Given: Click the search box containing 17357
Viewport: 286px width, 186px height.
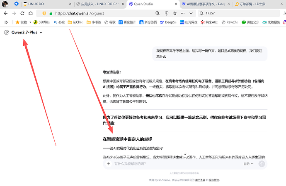Looking at the screenshot, I should 239,13.
